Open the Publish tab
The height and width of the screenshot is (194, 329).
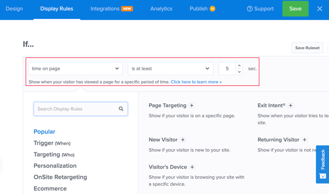pyautogui.click(x=198, y=9)
